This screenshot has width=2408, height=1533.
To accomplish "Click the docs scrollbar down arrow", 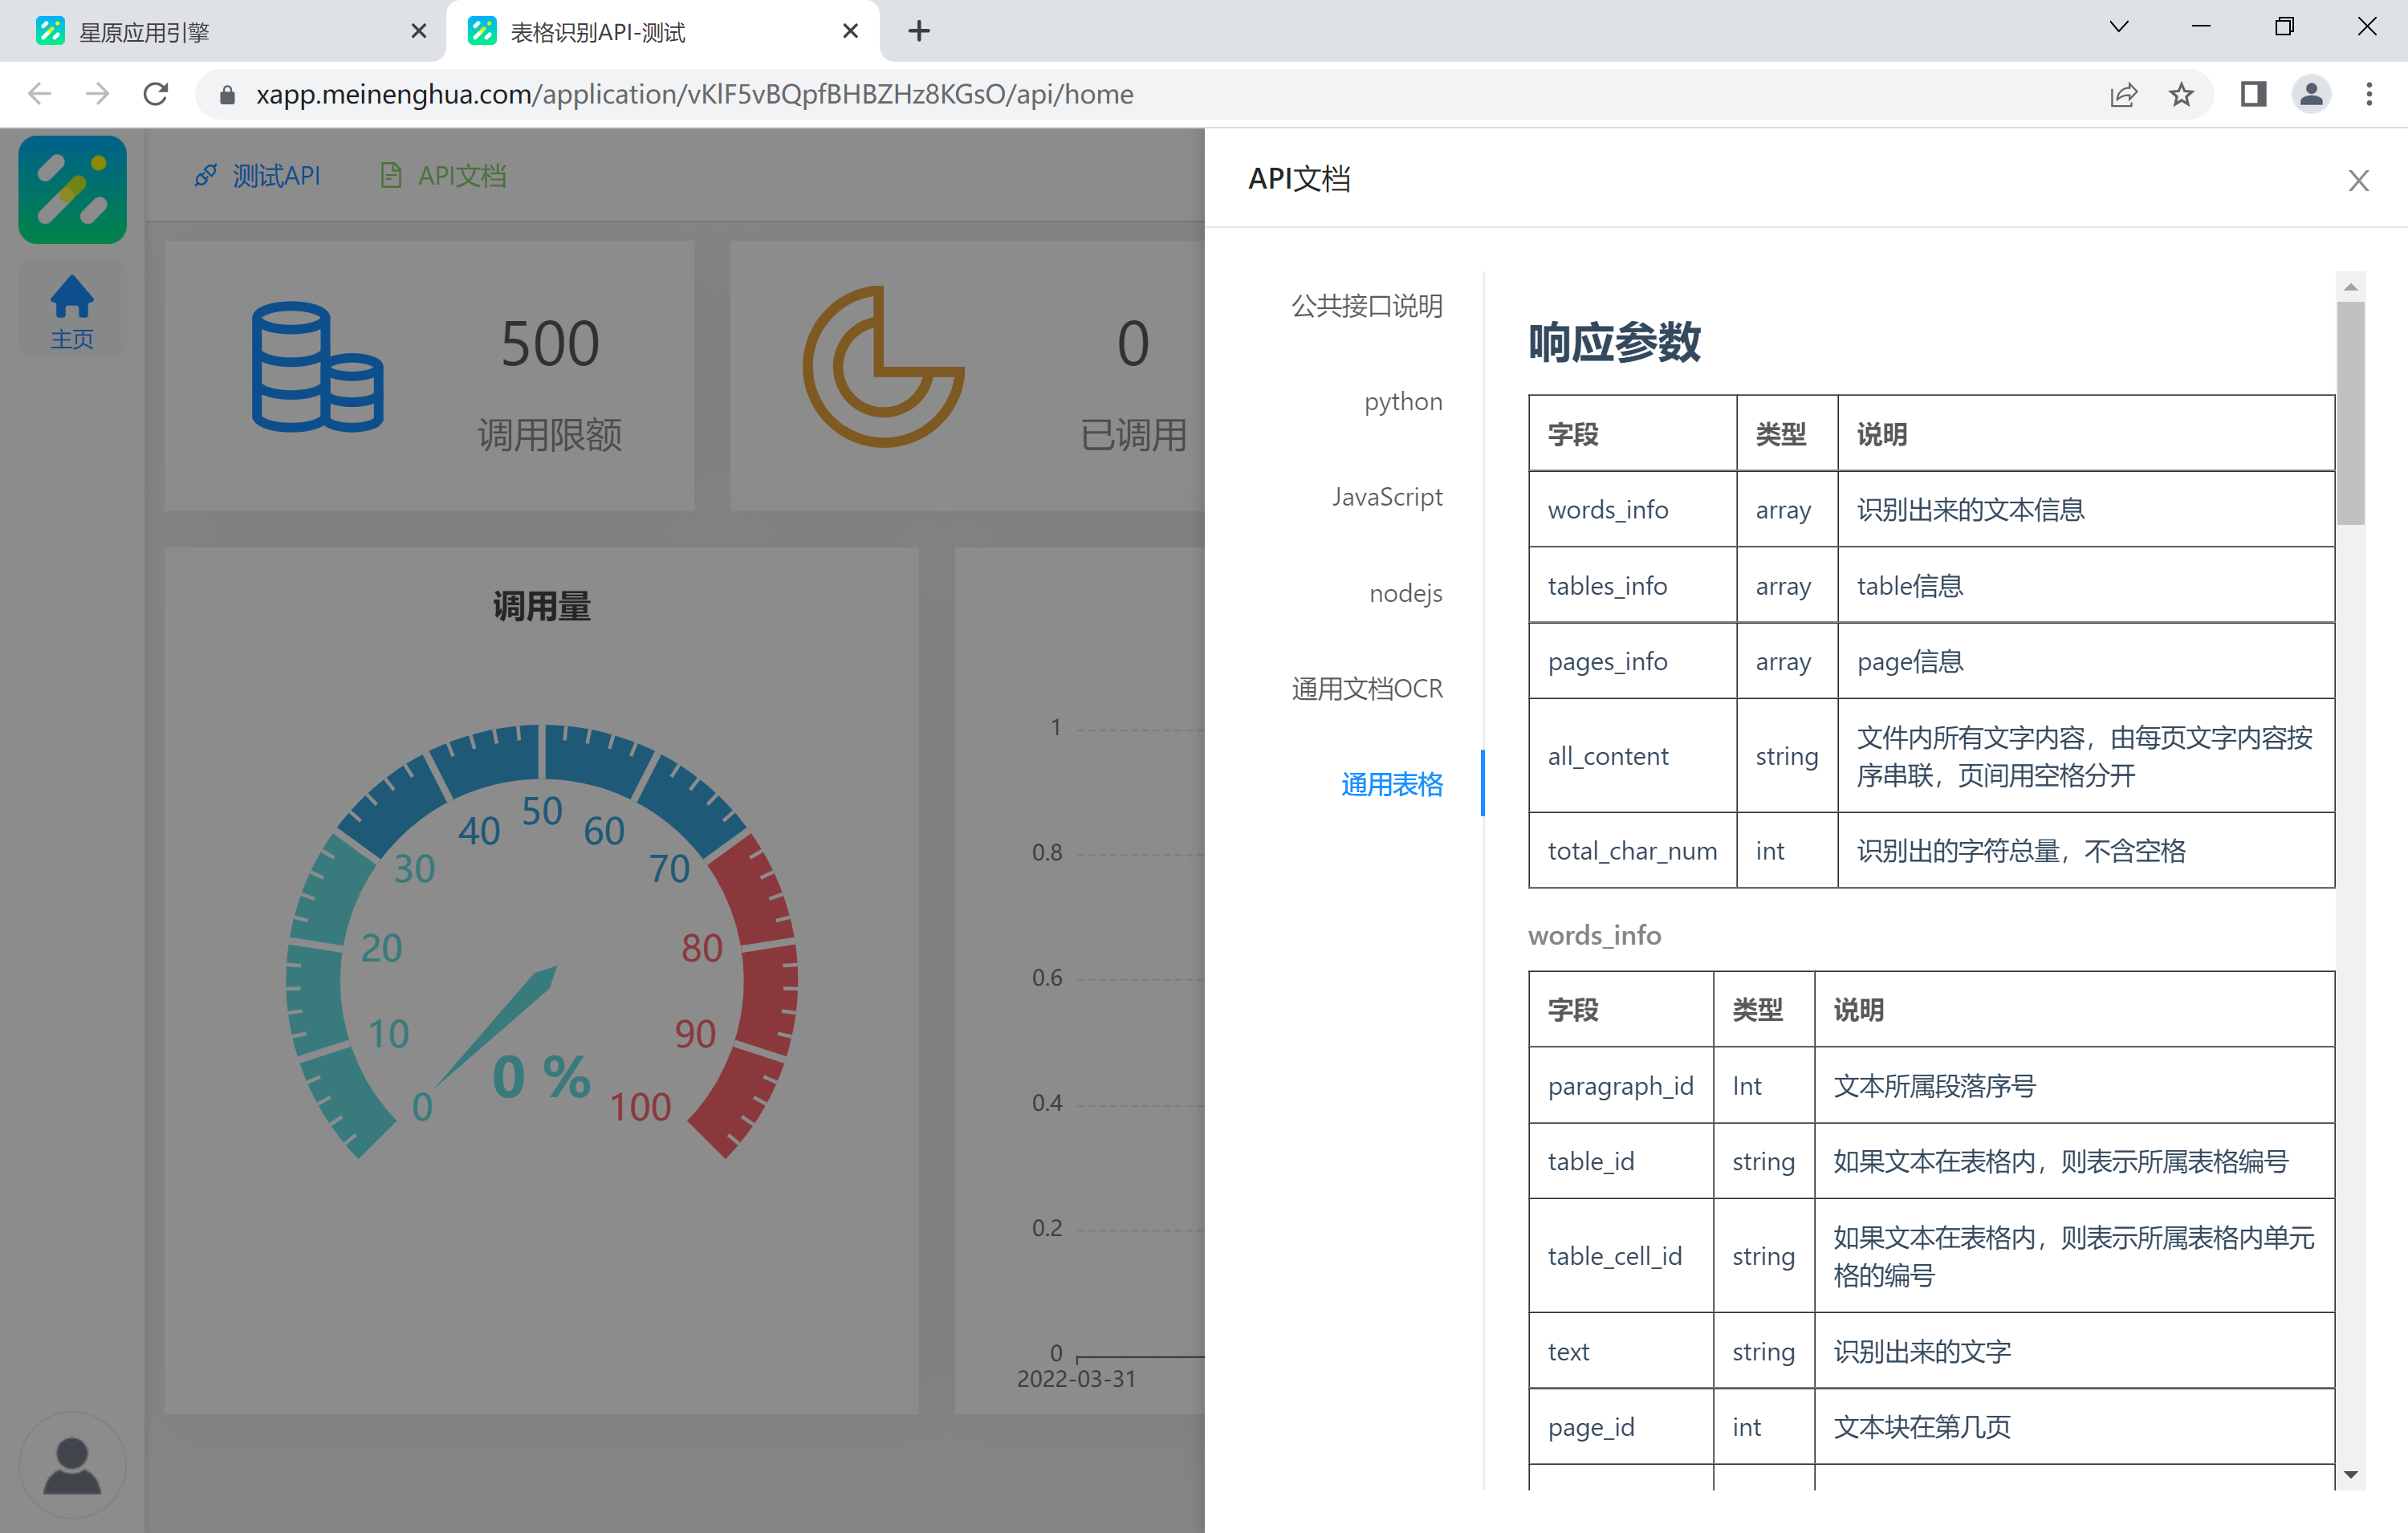I will click(x=2350, y=1475).
